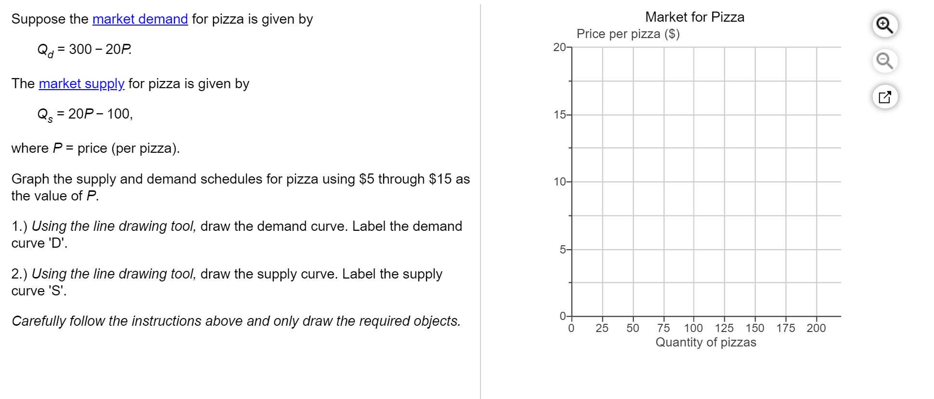Click the 10 mark on the price axis

[x=559, y=182]
